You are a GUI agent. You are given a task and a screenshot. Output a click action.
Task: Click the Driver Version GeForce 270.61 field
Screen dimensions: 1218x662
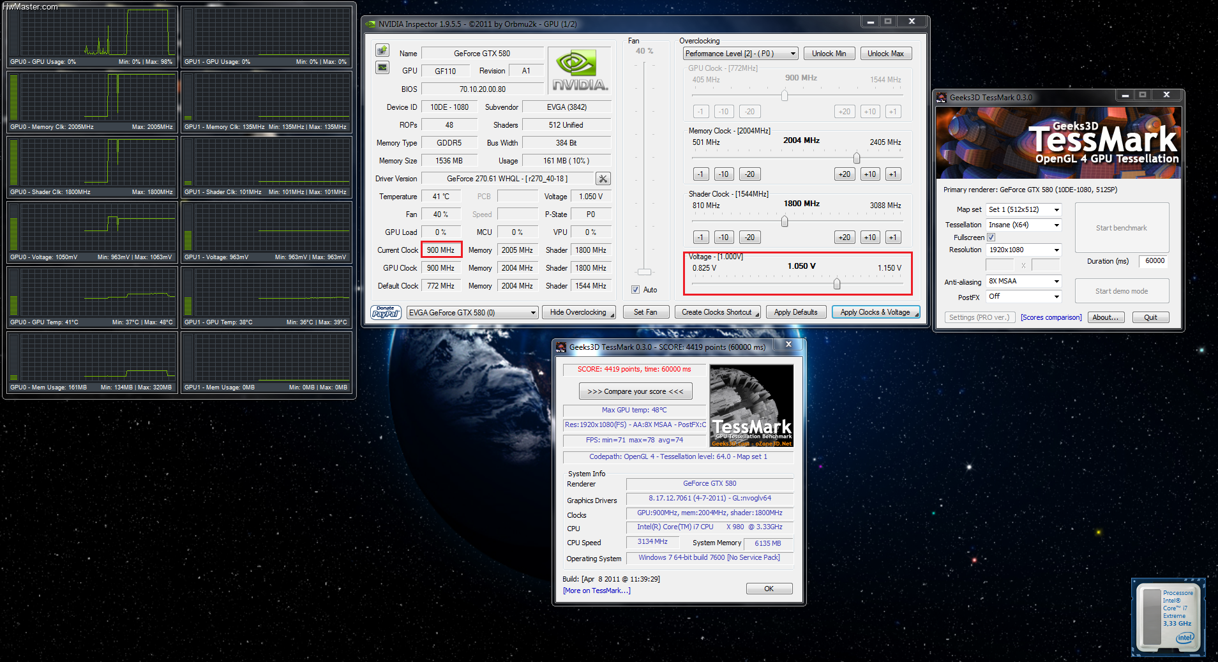click(x=507, y=179)
